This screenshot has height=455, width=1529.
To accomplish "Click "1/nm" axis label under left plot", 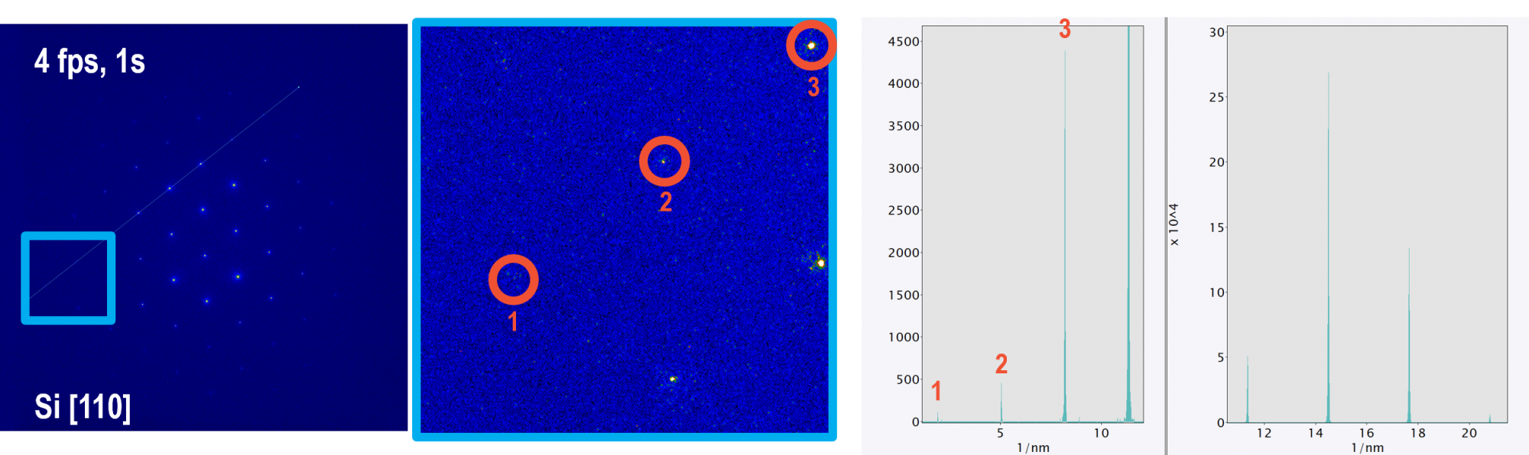I will tap(1033, 447).
